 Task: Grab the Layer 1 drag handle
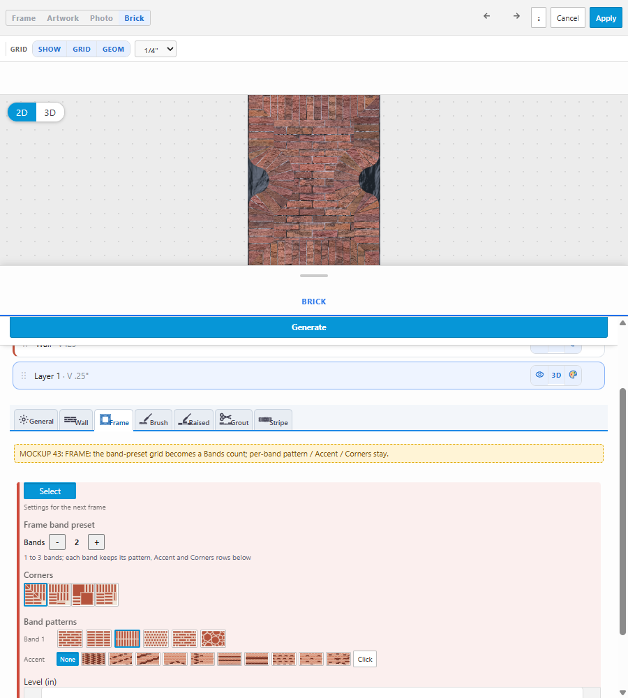pyautogui.click(x=24, y=376)
